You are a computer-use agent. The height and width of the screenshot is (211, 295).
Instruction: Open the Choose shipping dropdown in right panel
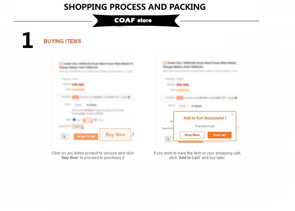point(183,106)
